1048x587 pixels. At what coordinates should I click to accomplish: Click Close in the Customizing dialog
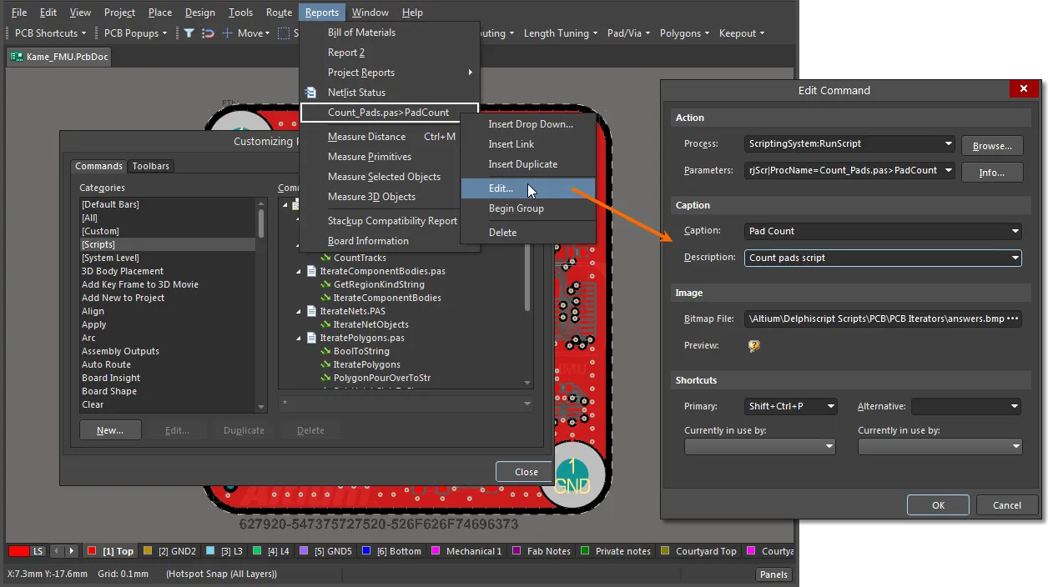click(x=526, y=472)
